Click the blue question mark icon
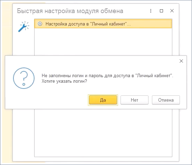This screenshot has width=192, height=165. coord(24,78)
